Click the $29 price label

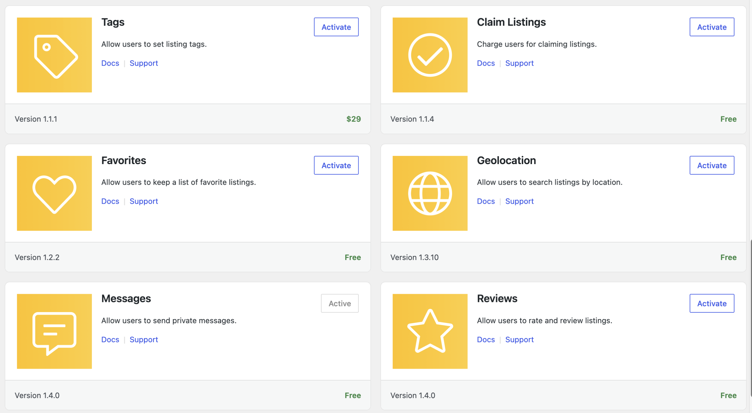[x=353, y=119]
